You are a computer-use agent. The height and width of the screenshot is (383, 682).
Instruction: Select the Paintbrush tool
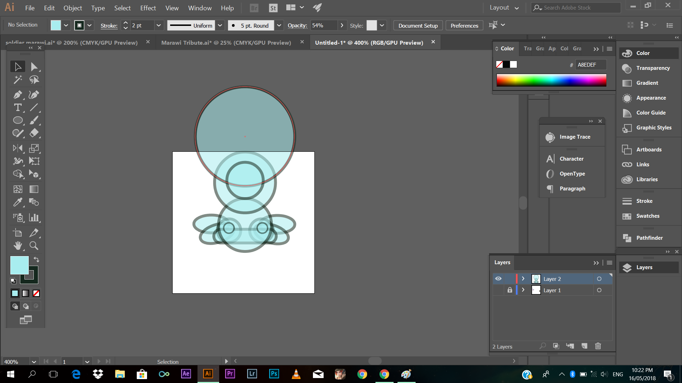coord(34,120)
